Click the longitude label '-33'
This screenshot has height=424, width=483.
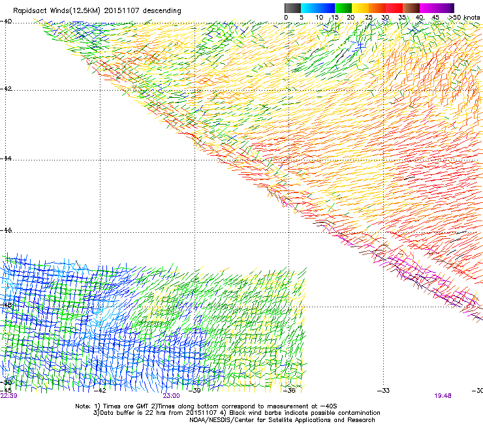tap(384, 391)
